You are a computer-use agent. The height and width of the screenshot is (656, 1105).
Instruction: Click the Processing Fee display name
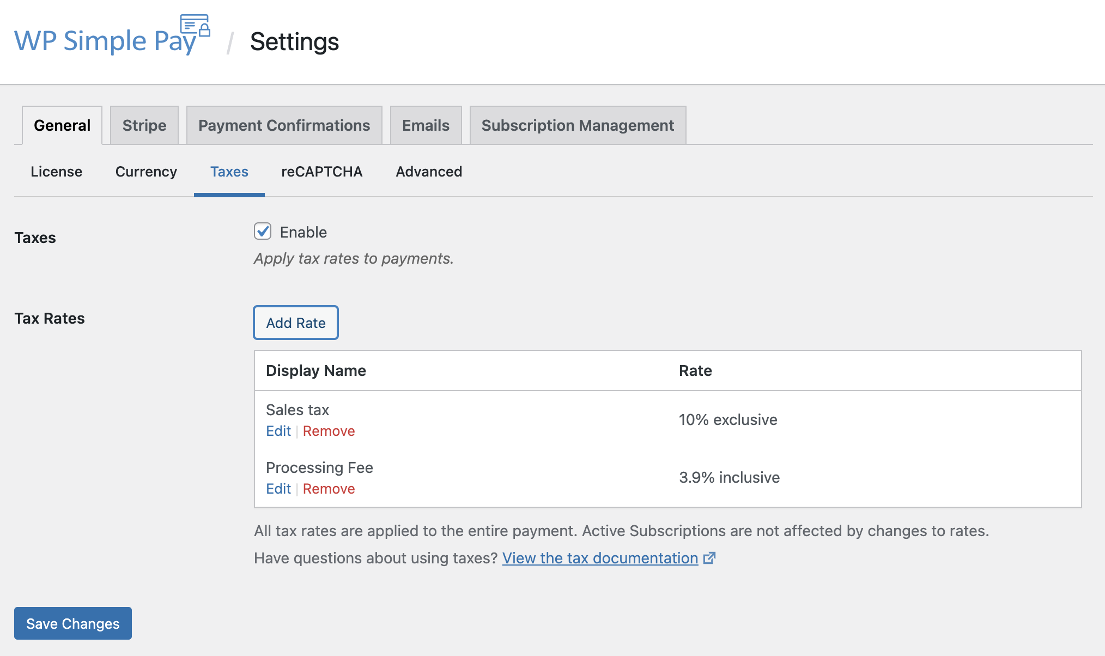[x=319, y=467]
